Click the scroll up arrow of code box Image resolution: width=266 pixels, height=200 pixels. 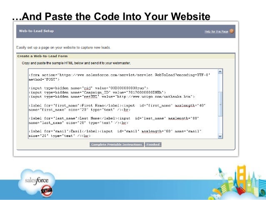click(220, 71)
